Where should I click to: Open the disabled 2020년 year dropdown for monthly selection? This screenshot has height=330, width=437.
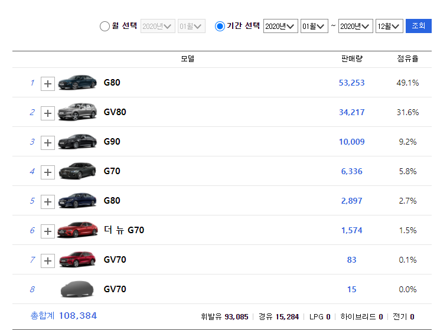(x=158, y=26)
